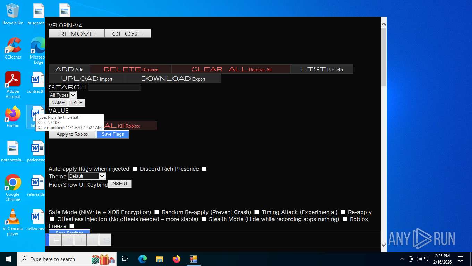This screenshot has width=472, height=266.
Task: Enable Safe Mode (NtWrite + XOR Encryption)
Action: tap(157, 212)
